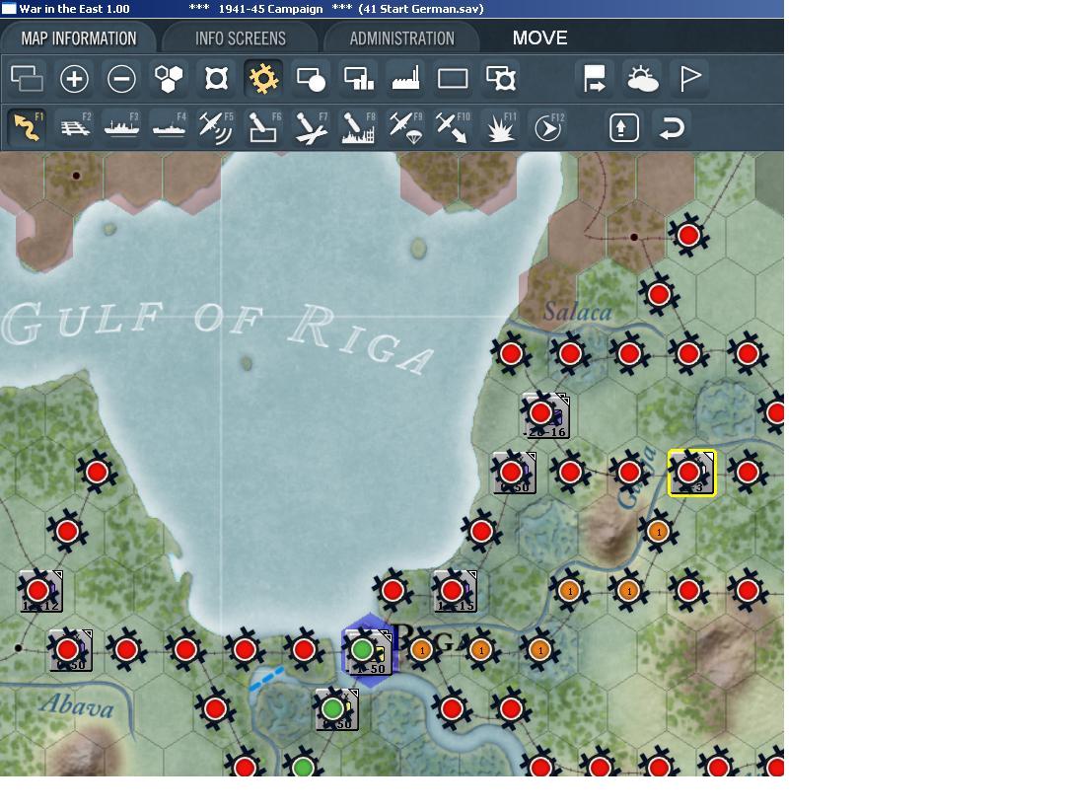Select the unit counter south of Riga across the river
The image size is (1073, 809).
click(x=336, y=709)
